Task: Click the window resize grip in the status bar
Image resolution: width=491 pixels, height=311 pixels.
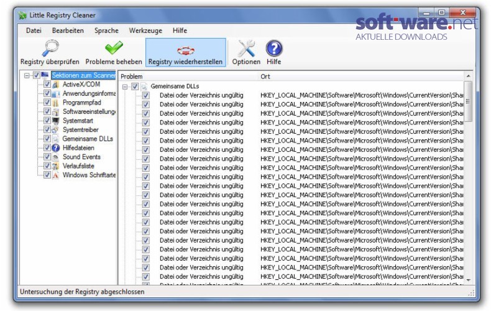Action: tap(471, 293)
